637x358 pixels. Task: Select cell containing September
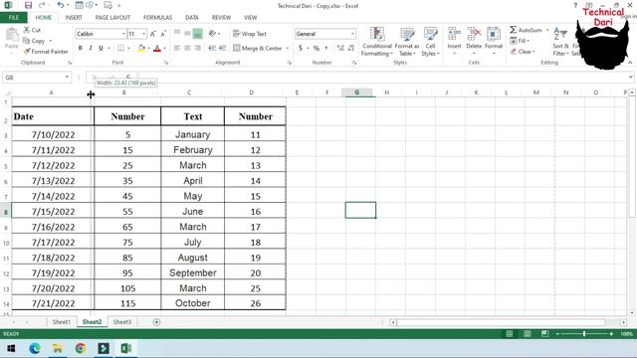tap(192, 272)
